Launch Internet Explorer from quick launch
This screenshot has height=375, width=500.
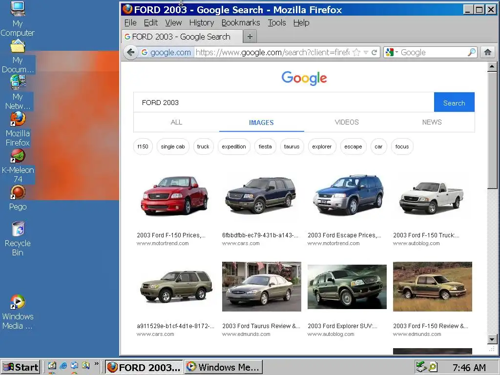[63, 366]
